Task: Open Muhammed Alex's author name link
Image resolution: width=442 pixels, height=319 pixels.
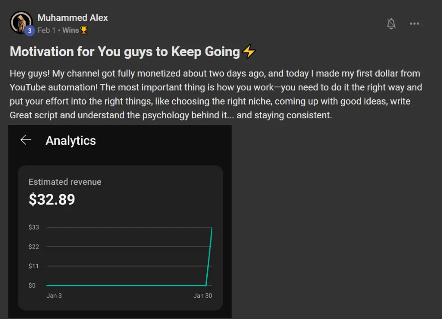Action: click(x=73, y=18)
